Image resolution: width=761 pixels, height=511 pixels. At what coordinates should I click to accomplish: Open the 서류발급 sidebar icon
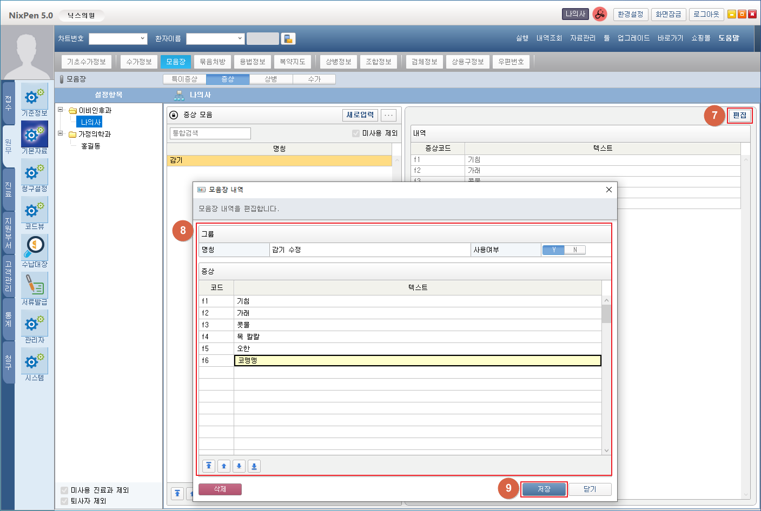[x=34, y=288]
